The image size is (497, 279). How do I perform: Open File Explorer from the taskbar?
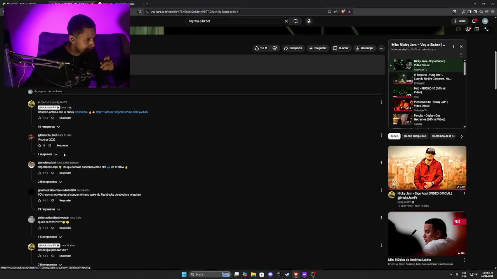pos(253,274)
